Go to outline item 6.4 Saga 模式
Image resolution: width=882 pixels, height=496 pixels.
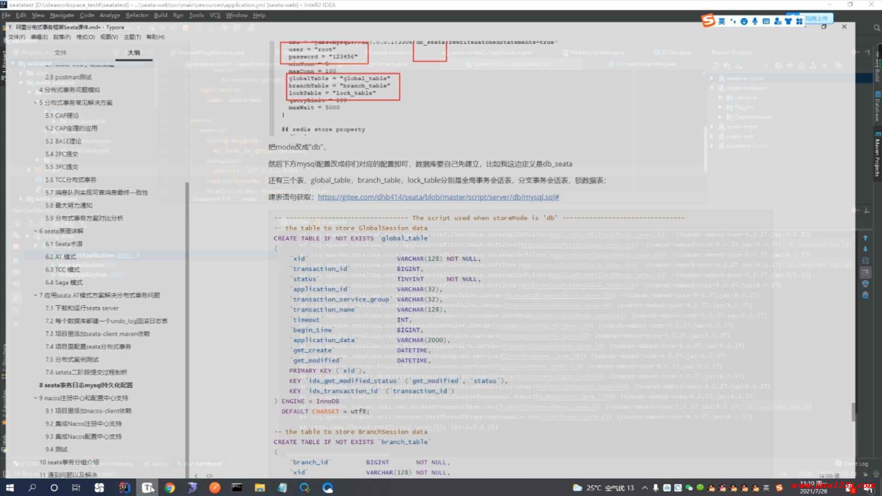click(64, 282)
